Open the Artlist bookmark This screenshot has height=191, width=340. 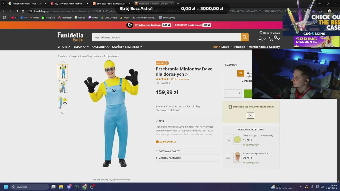pos(125,18)
